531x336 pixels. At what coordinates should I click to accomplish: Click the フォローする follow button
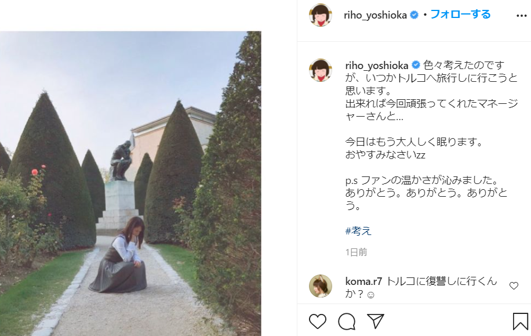[460, 15]
